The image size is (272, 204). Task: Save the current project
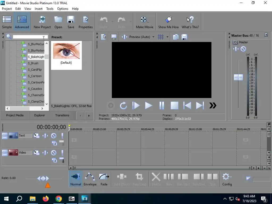click(71, 22)
